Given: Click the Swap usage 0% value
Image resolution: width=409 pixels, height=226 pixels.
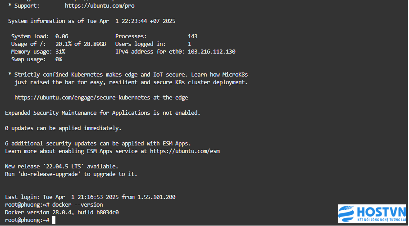Looking at the screenshot, I should click(59, 59).
